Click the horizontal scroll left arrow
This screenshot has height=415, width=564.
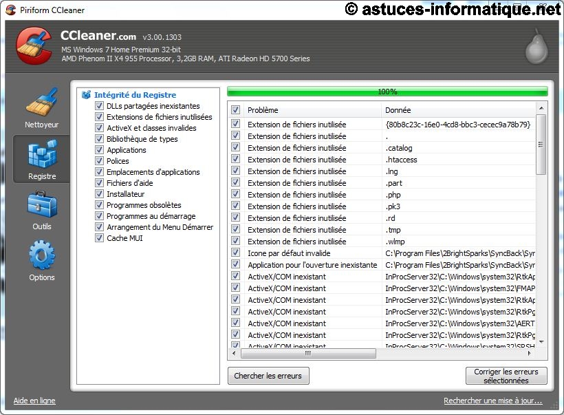pyautogui.click(x=234, y=354)
